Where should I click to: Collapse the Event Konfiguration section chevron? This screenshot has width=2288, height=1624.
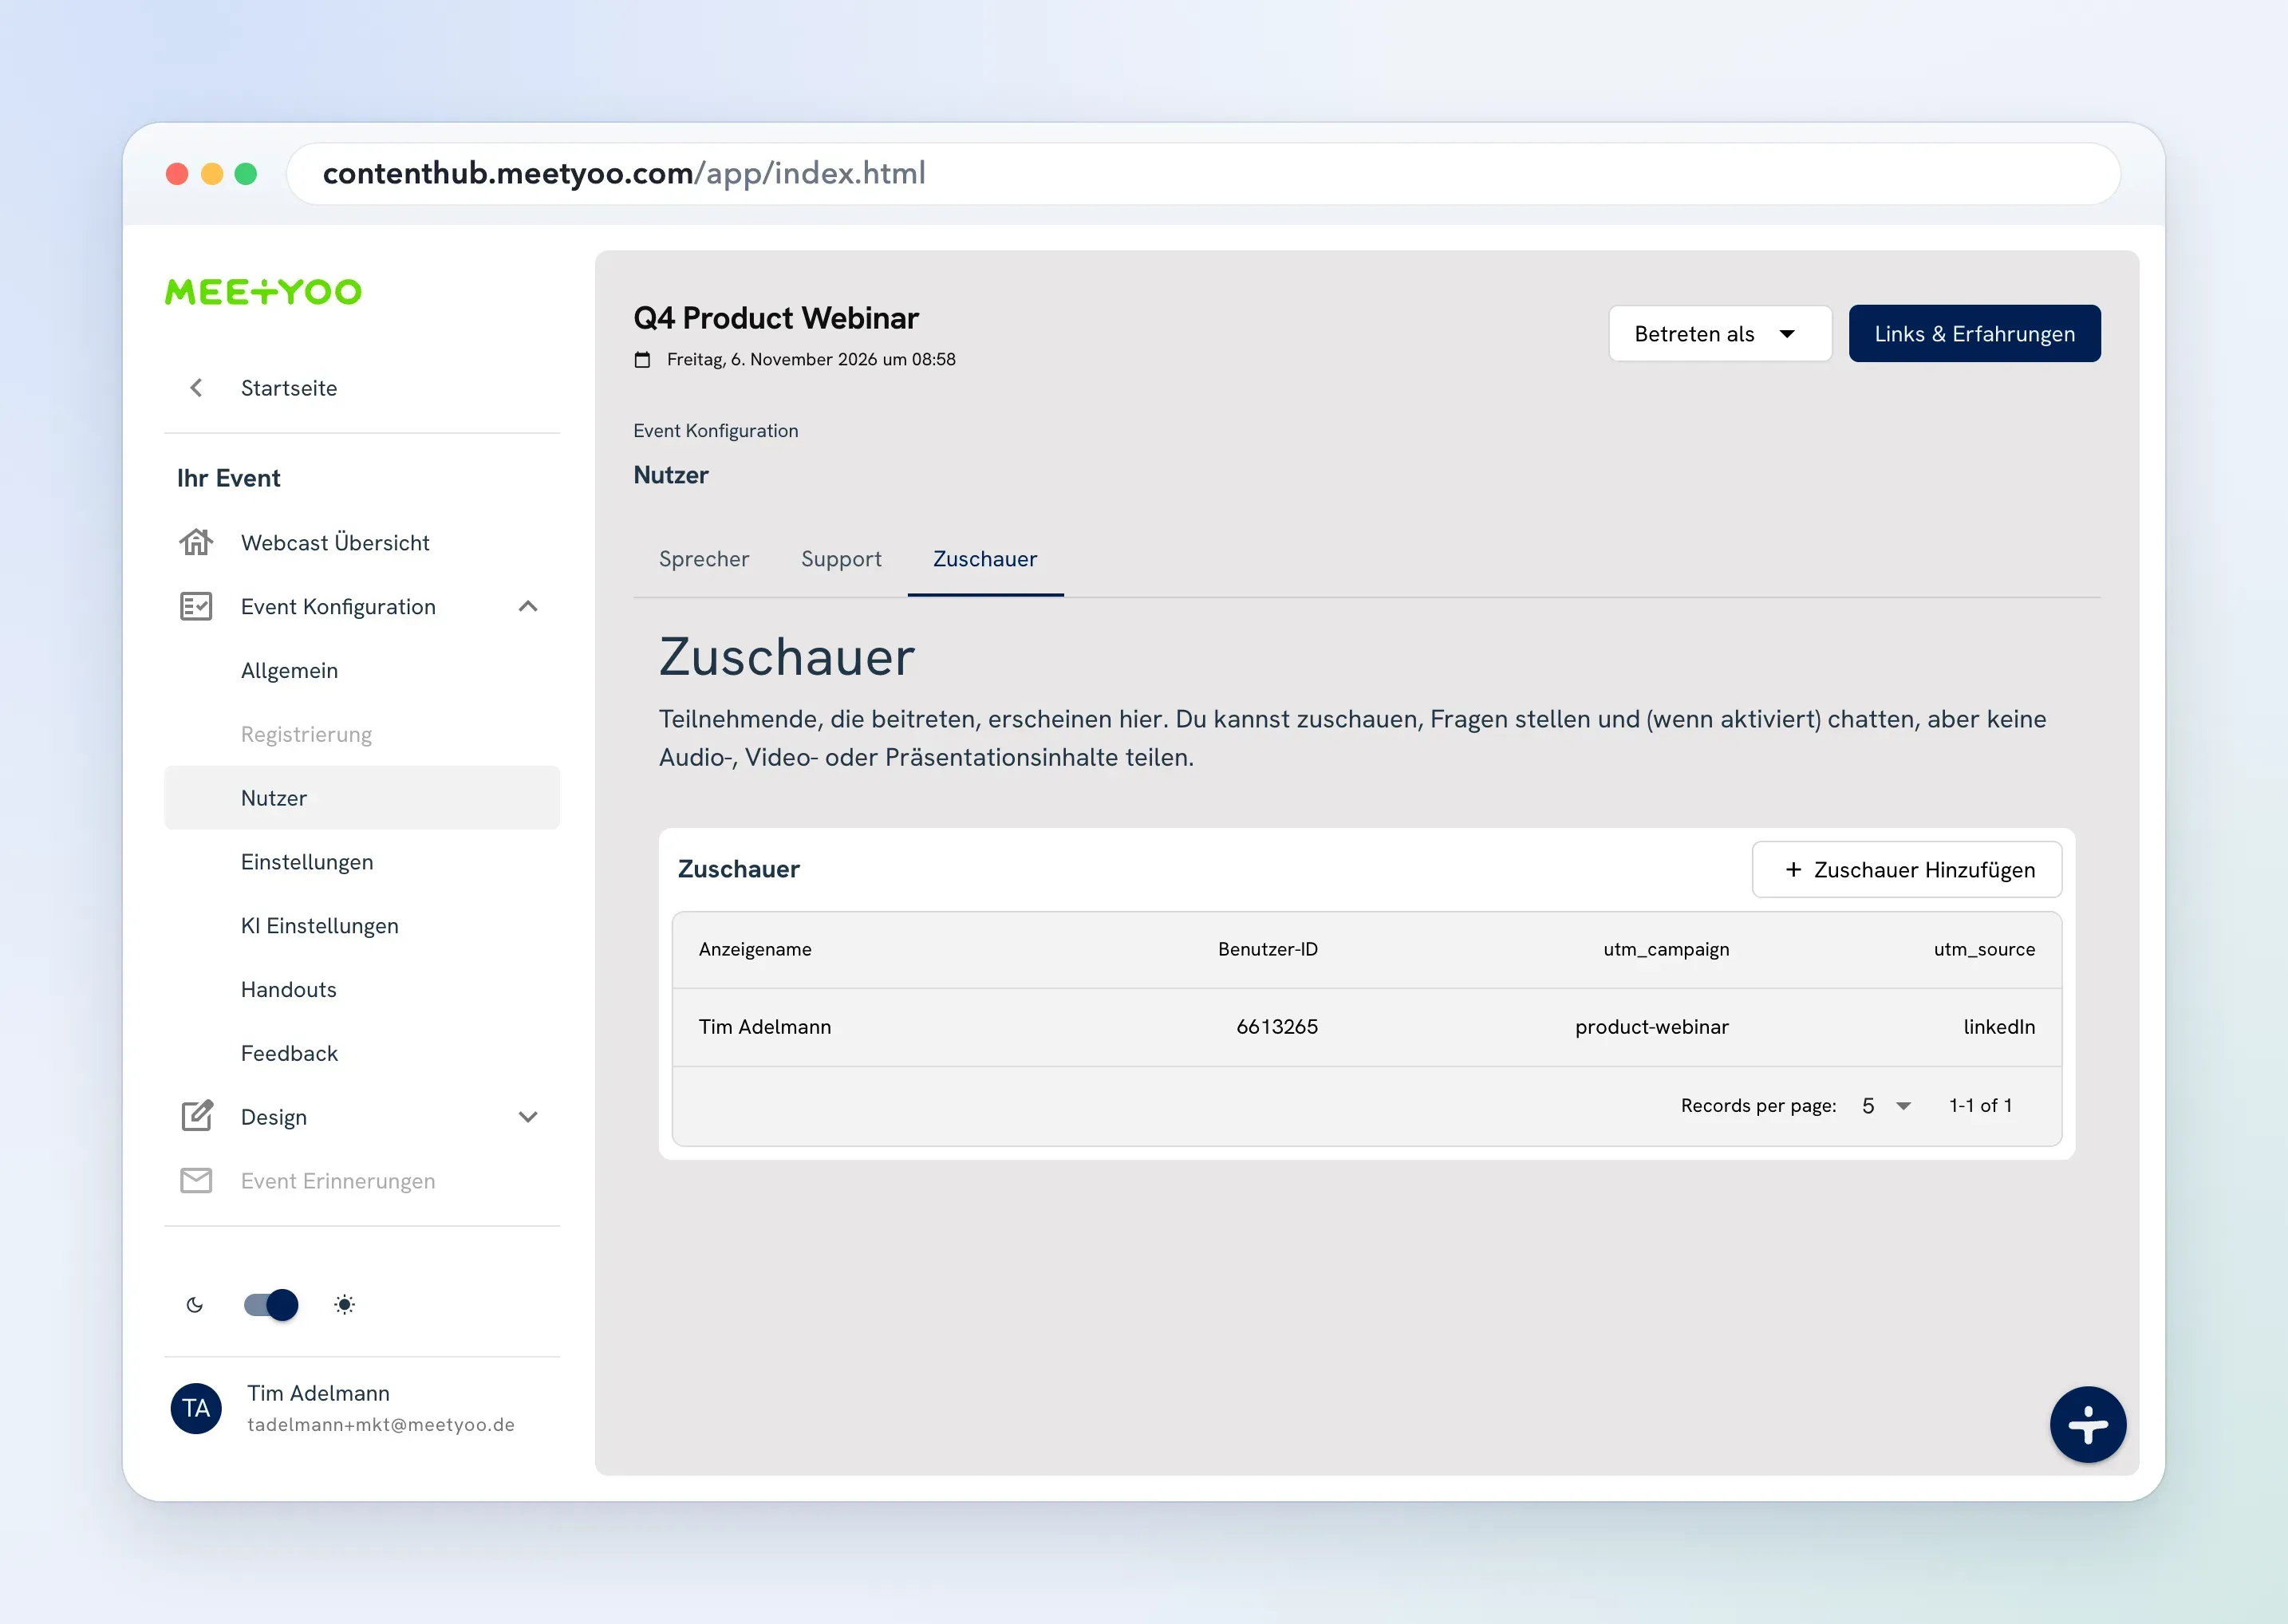click(528, 606)
